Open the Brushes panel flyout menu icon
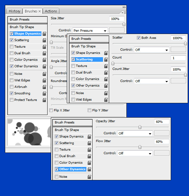This screenshot has width=189, height=196. tap(124, 12)
